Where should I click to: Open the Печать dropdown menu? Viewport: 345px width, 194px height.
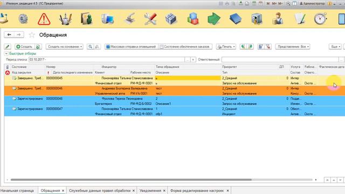(x=226, y=47)
